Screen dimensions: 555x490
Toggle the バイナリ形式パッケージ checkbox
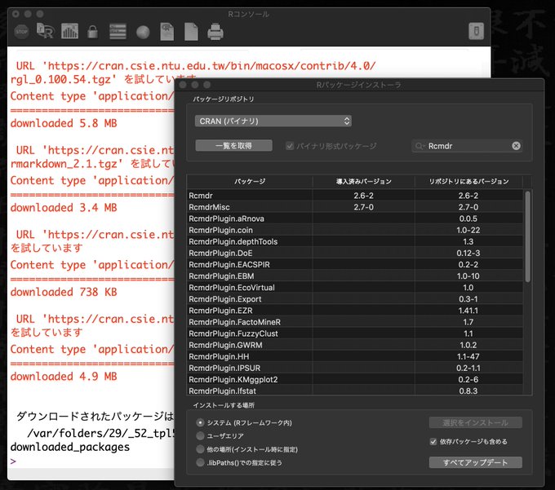[290, 146]
